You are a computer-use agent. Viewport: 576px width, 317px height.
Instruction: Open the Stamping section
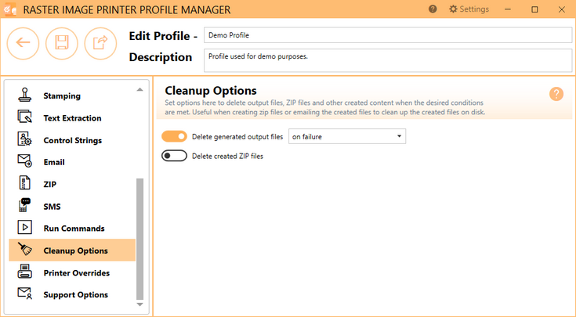point(72,95)
